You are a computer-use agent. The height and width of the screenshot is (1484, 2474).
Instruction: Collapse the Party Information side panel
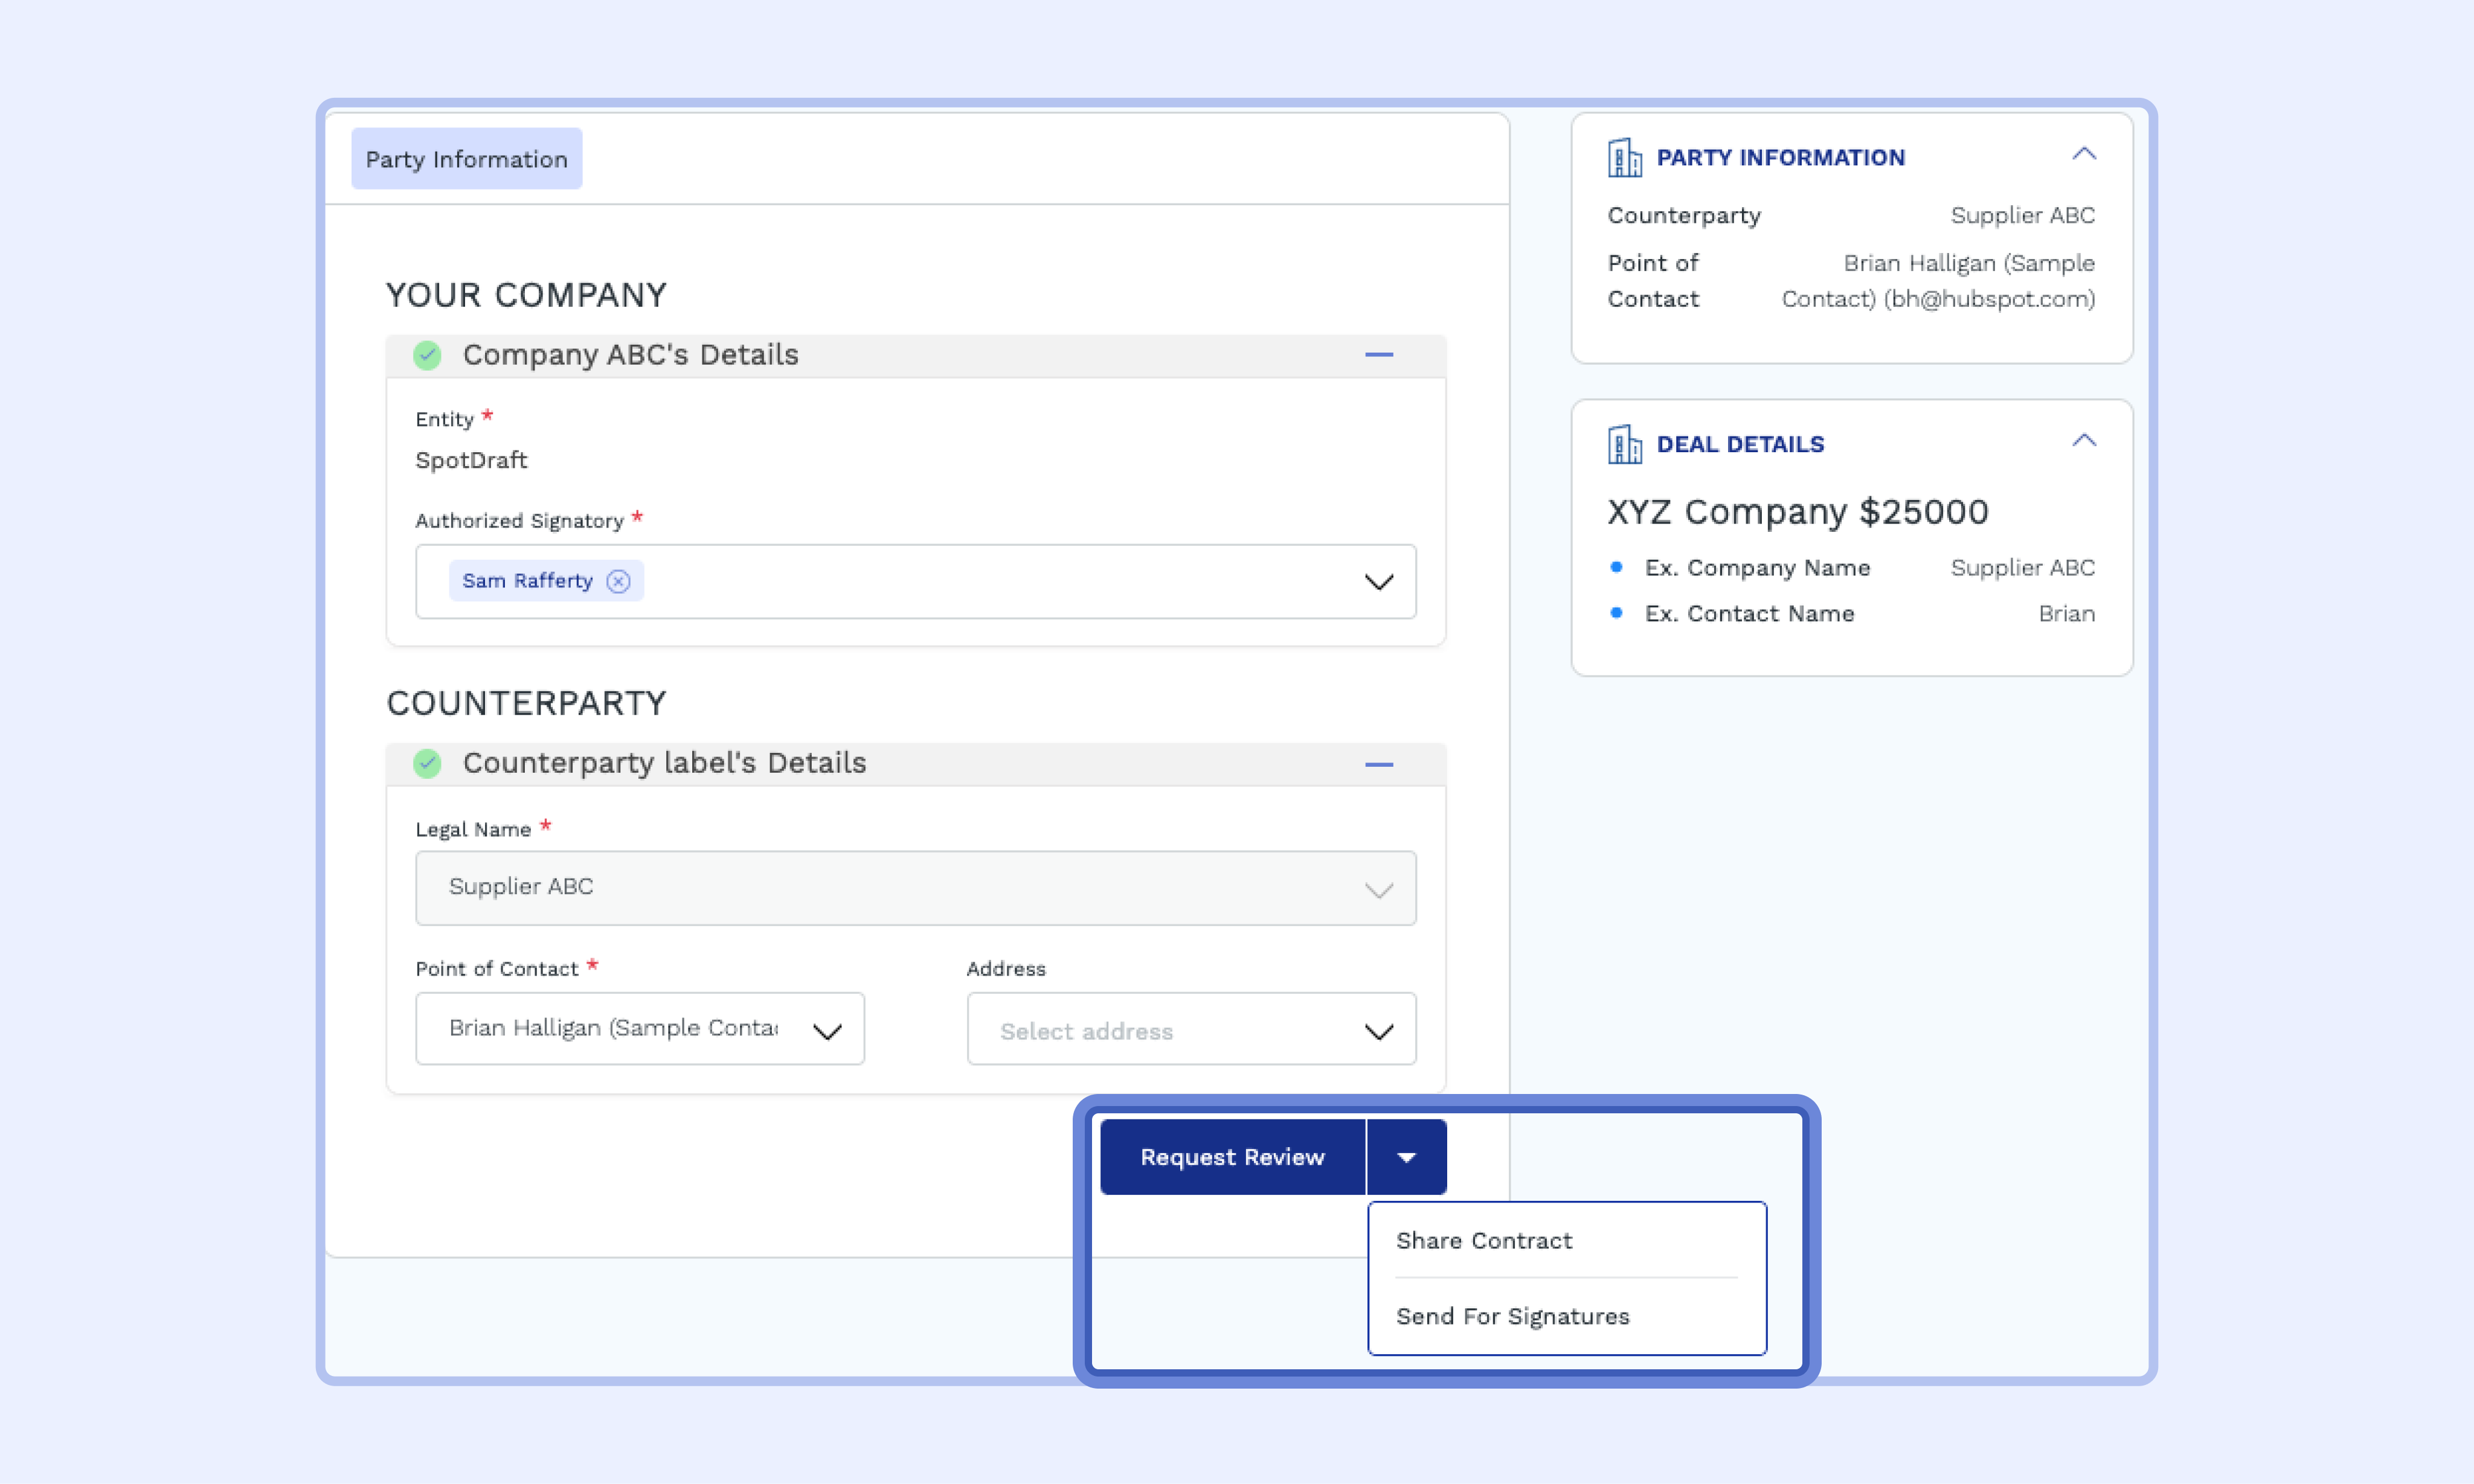[x=2083, y=154]
